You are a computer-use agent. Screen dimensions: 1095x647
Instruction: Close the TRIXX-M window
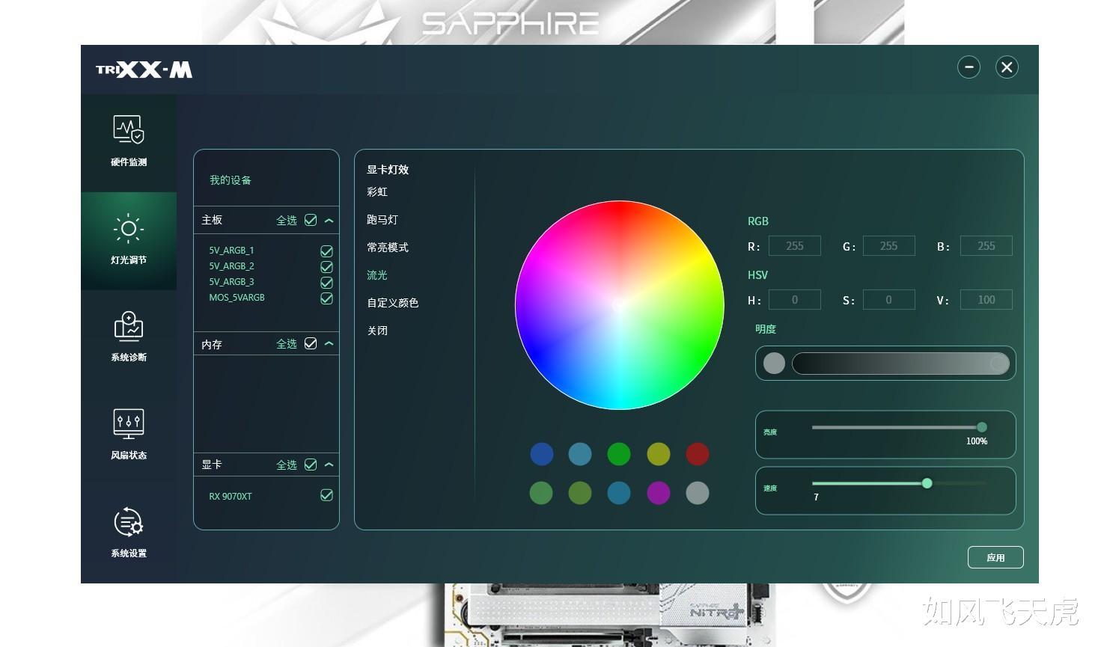pos(1007,67)
